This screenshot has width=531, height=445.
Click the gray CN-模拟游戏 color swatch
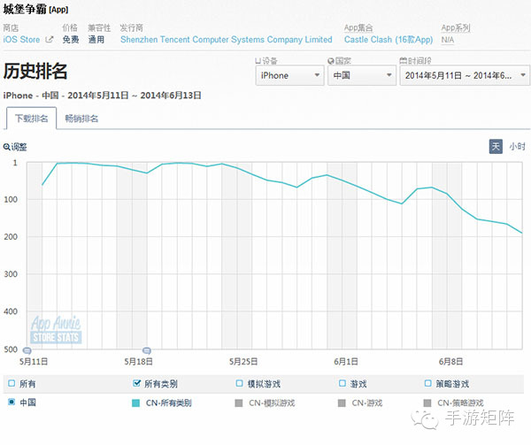coord(239,403)
